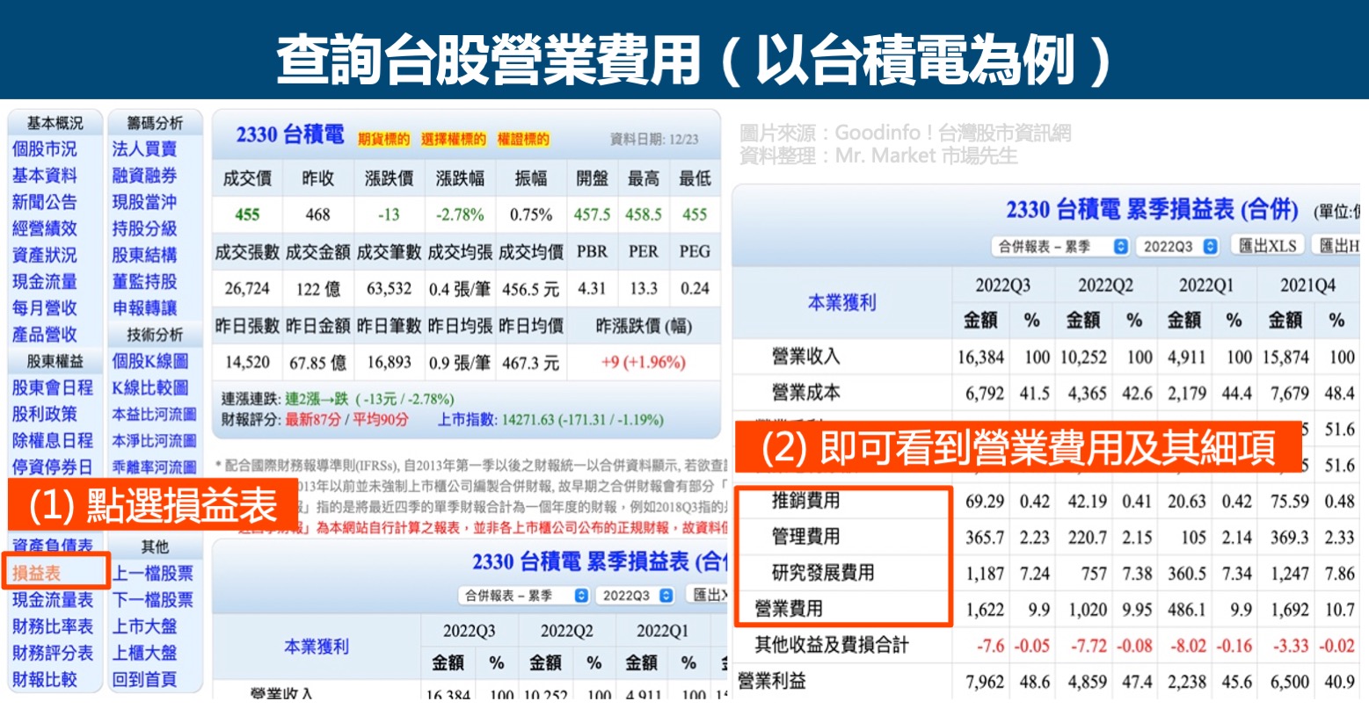
Task: Open the 持股分級 link
Action: pos(144,228)
